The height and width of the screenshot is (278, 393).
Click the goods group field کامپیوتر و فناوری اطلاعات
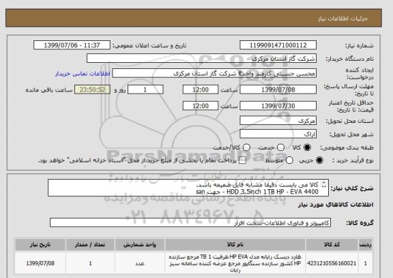[x=190, y=223]
